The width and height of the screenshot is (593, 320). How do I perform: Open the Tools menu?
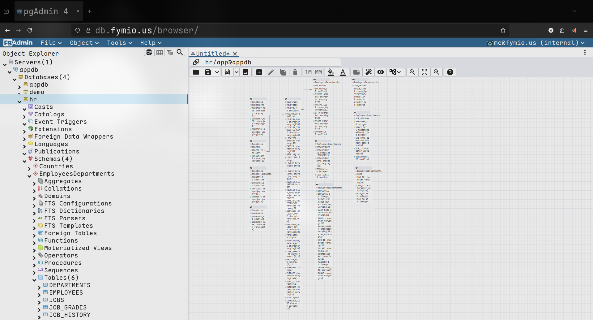[x=119, y=43]
